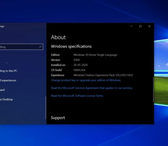Click the sidebar vertical scrollbar
Image resolution: width=168 pixels, height=146 pixels.
pyautogui.click(x=46, y=107)
